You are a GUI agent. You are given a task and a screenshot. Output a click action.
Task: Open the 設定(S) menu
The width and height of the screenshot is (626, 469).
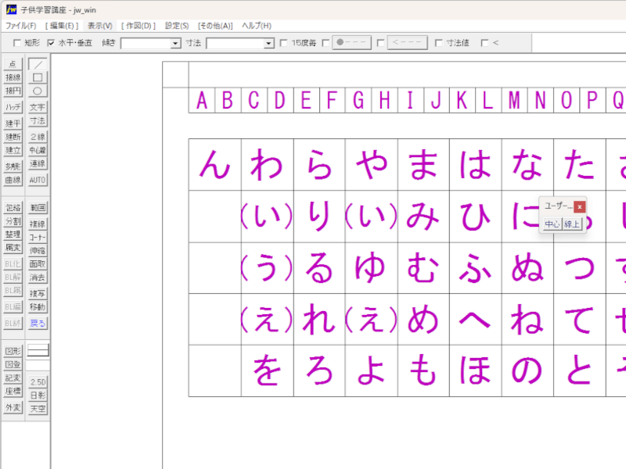click(177, 26)
